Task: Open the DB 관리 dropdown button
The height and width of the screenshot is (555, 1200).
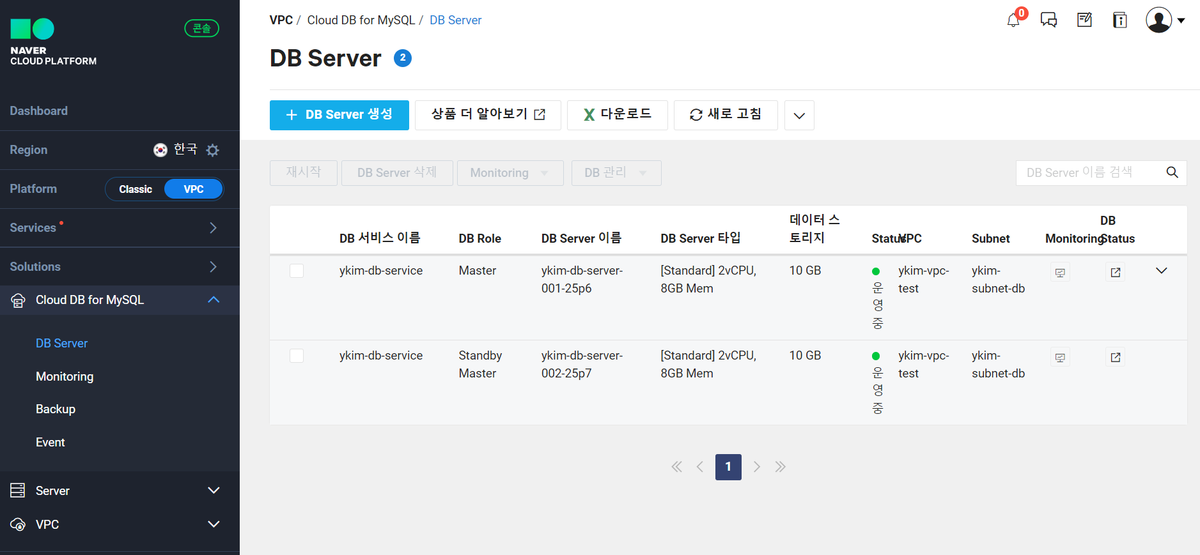Action: click(616, 173)
